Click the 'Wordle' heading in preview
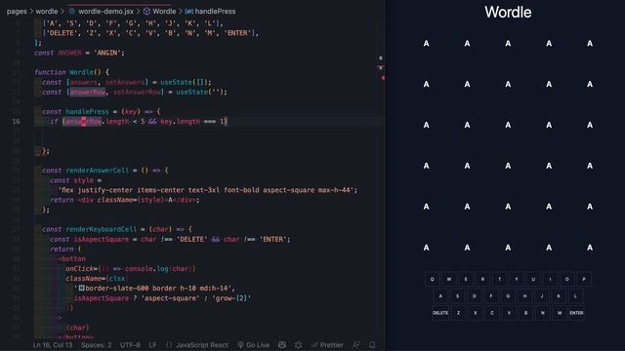The width and height of the screenshot is (625, 351). click(508, 13)
